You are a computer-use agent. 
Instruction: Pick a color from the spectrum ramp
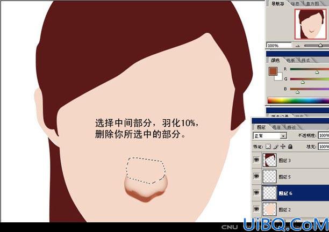[x=298, y=100]
